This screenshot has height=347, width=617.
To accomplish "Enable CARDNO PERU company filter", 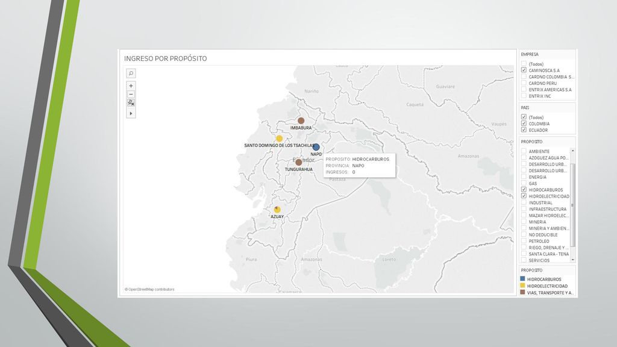I will 524,83.
